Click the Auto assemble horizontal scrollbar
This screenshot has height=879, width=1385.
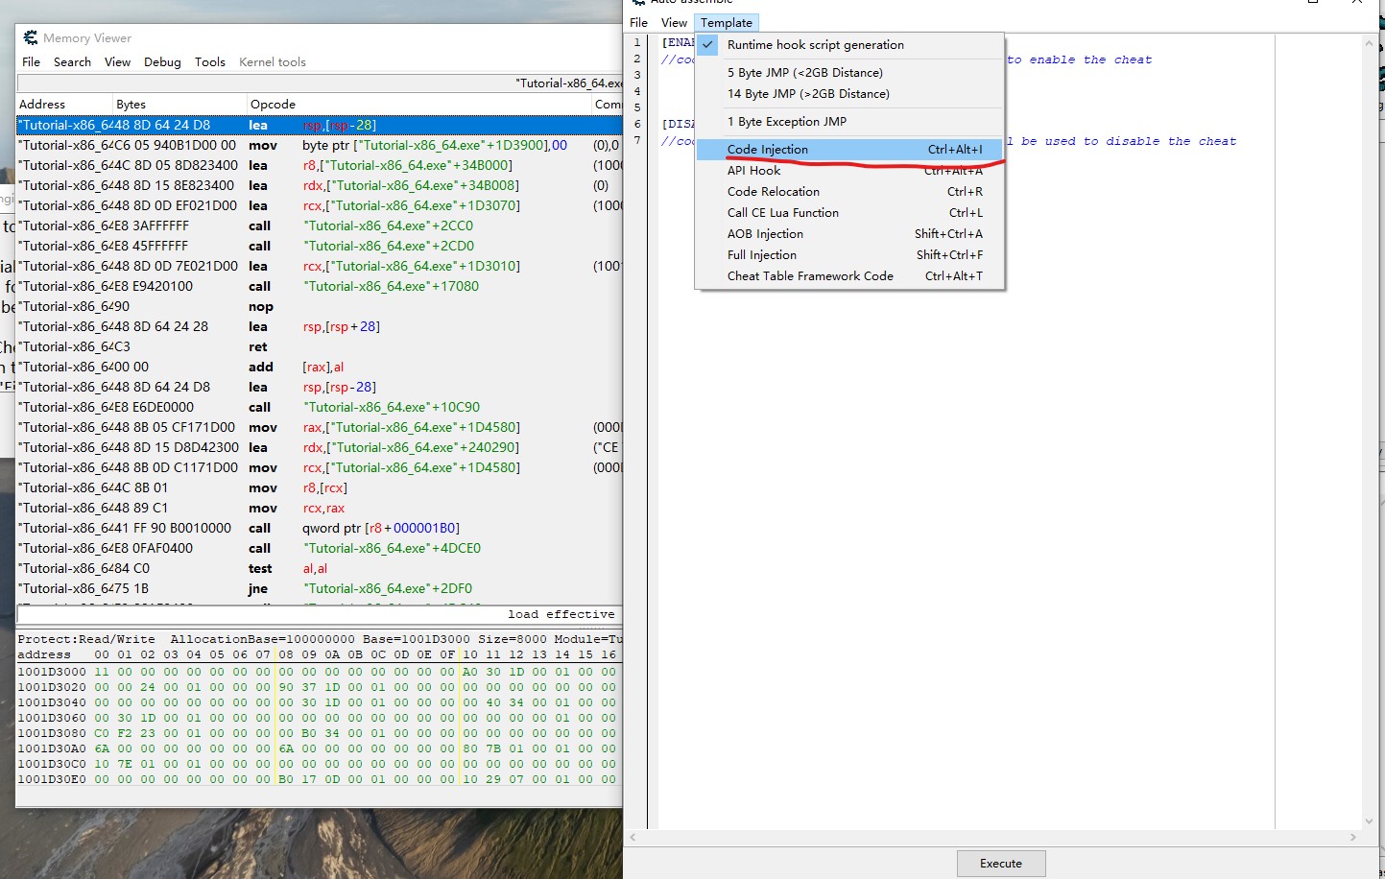pyautogui.click(x=993, y=838)
